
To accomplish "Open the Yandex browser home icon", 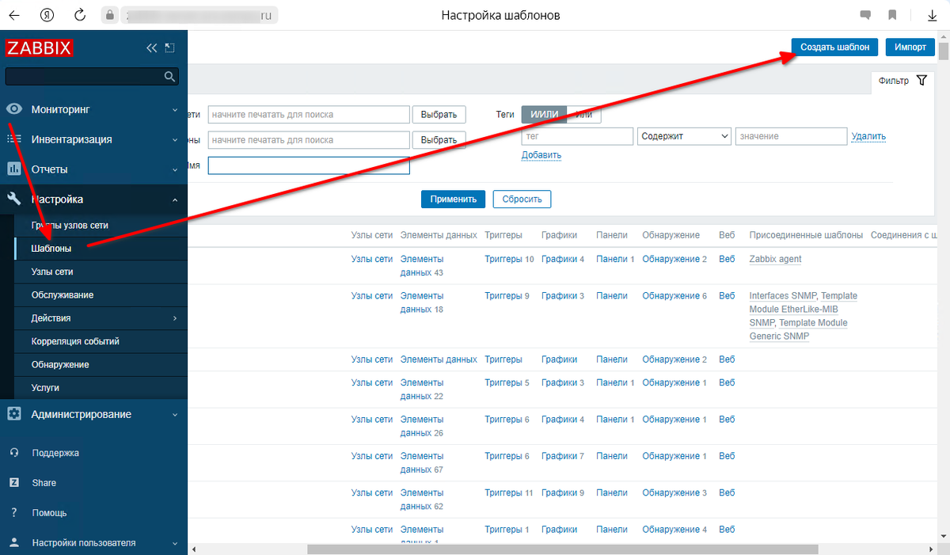I will click(x=47, y=15).
